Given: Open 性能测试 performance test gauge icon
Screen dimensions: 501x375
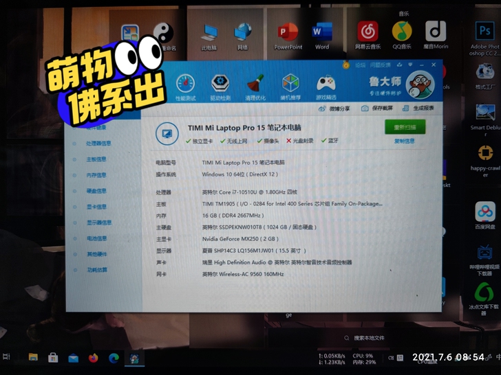Looking at the screenshot, I should [x=185, y=87].
